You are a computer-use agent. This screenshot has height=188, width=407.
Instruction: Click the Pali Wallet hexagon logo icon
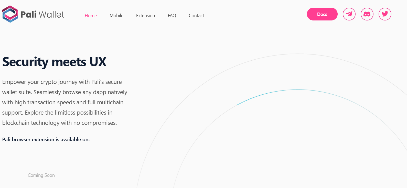pyautogui.click(x=10, y=14)
